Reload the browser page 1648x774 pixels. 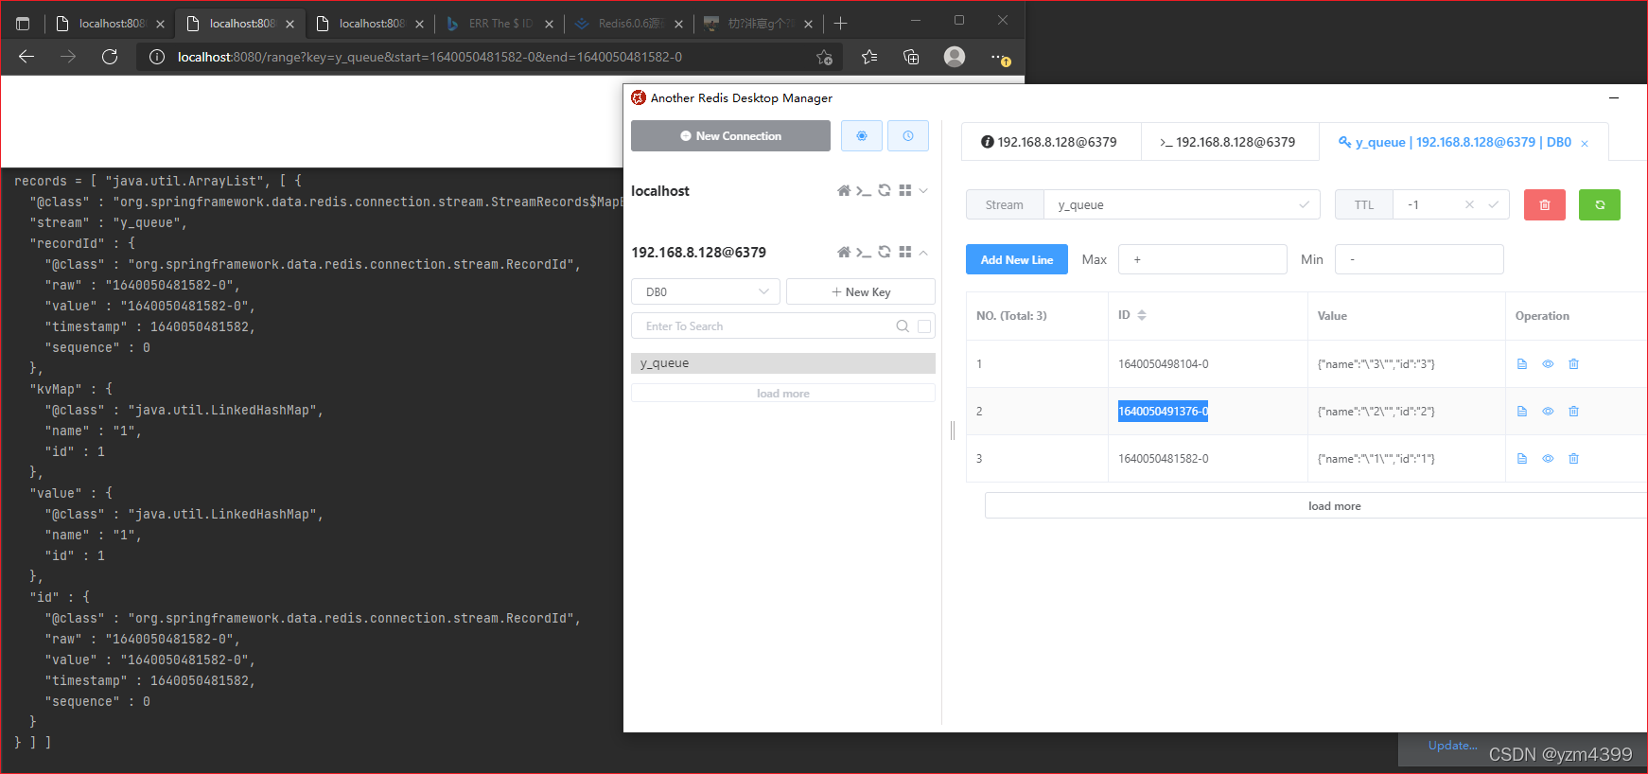point(110,57)
